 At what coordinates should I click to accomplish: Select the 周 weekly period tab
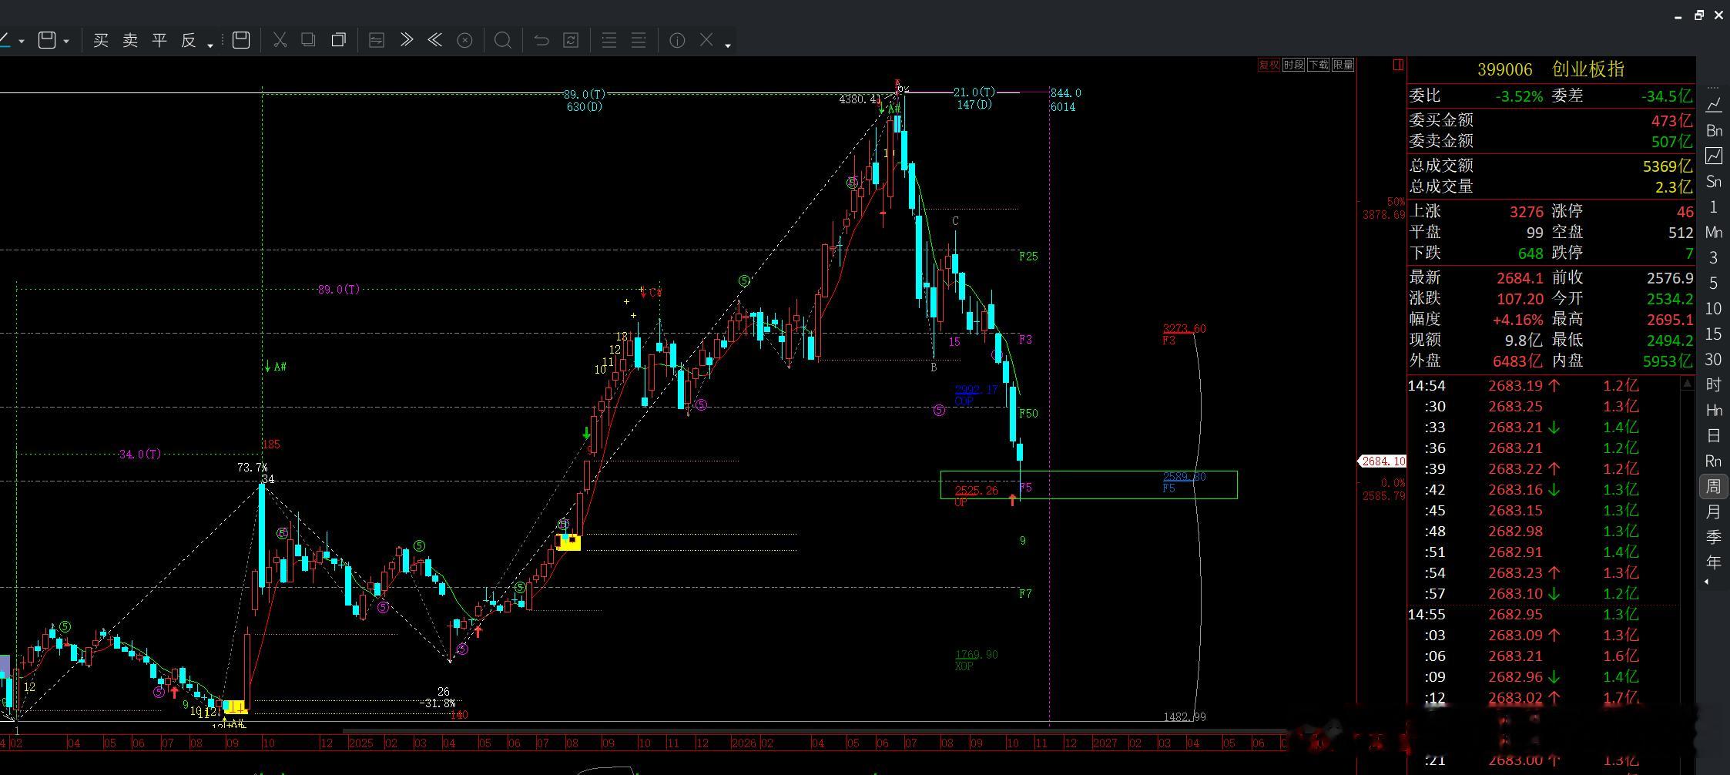click(x=1714, y=487)
